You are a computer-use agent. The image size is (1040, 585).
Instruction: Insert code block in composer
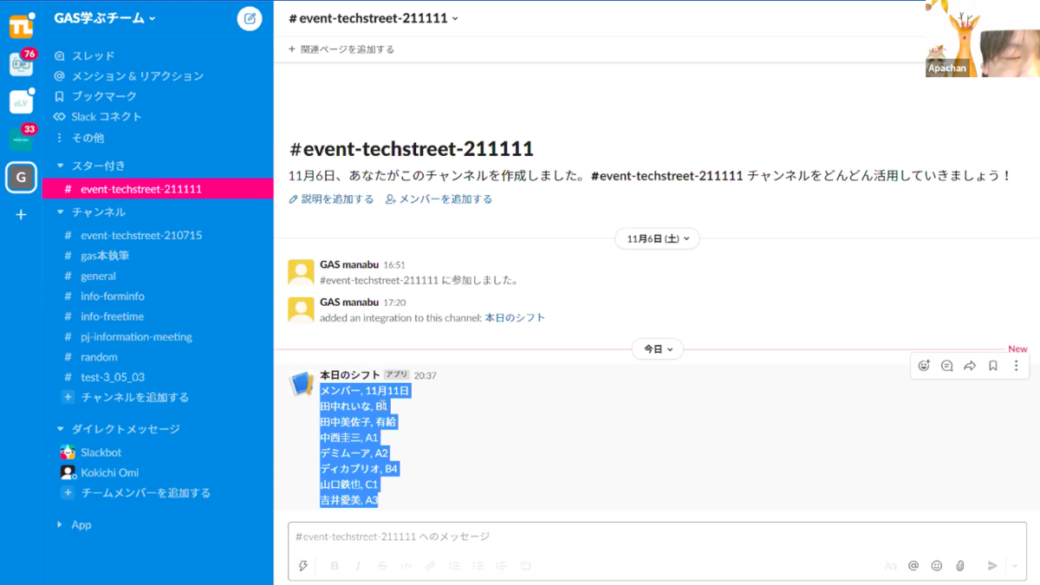pyautogui.click(x=525, y=566)
